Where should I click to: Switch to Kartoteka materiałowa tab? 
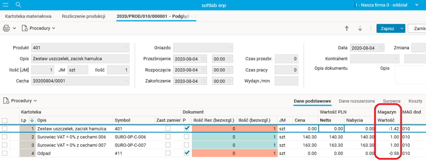(28, 16)
